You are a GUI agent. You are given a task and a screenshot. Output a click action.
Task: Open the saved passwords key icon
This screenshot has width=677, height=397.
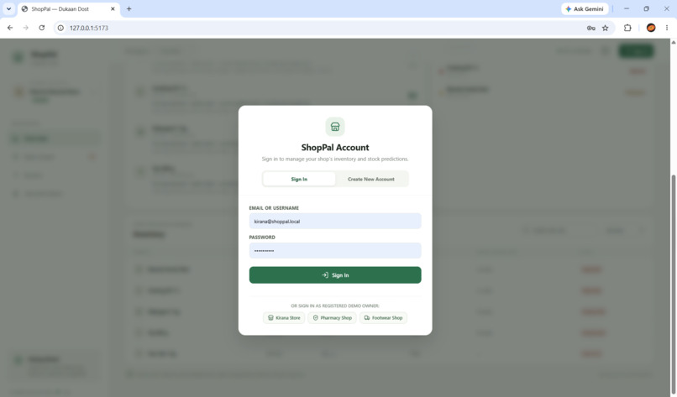pyautogui.click(x=591, y=28)
